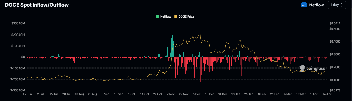Toggle the DOGE Price legend series

[185, 16]
